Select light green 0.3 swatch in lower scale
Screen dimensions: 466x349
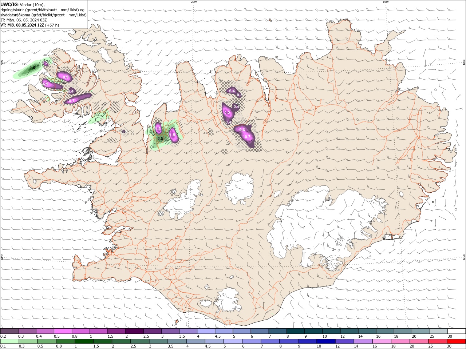(28, 341)
